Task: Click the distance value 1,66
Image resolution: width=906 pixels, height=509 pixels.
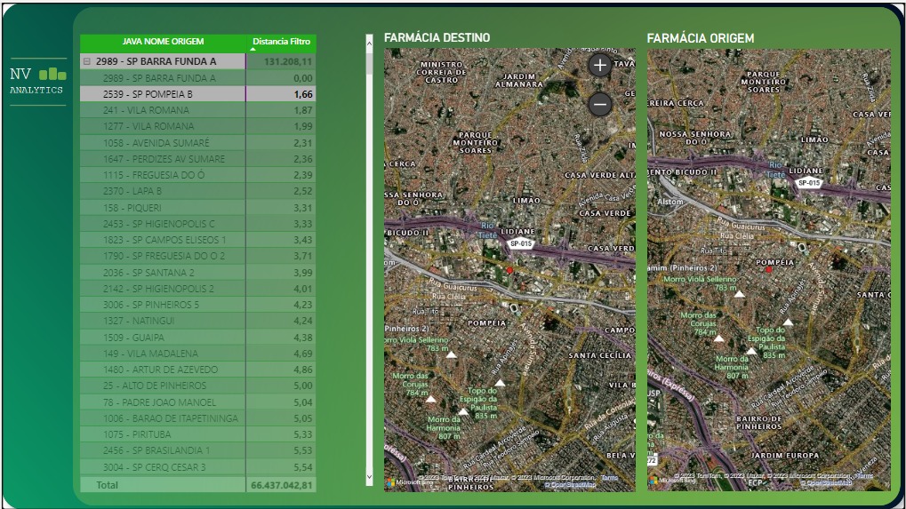Action: point(303,94)
